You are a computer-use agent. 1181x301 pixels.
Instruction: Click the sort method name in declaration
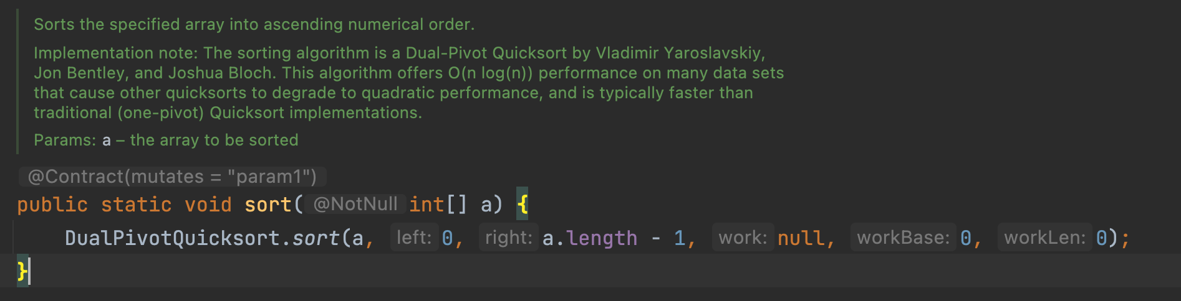268,205
